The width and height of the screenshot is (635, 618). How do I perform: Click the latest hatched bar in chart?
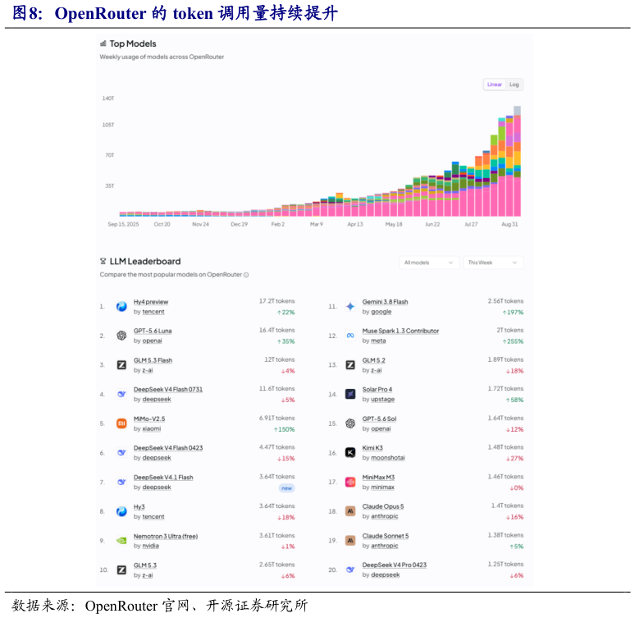[x=517, y=111]
